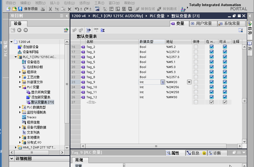Screen dimensions: 254x167
Task: Click the save project floppy disk icon
Action: tap(20, 9)
